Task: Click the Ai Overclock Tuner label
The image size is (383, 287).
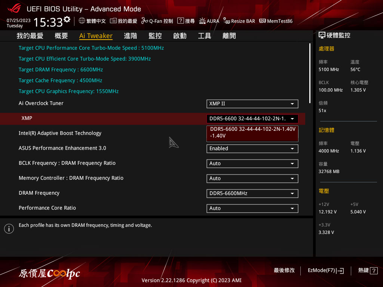Action: 41,103
